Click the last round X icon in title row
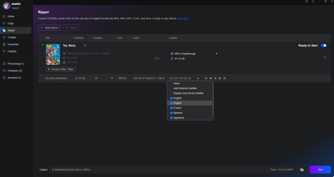334x177 pixels. (x=224, y=79)
